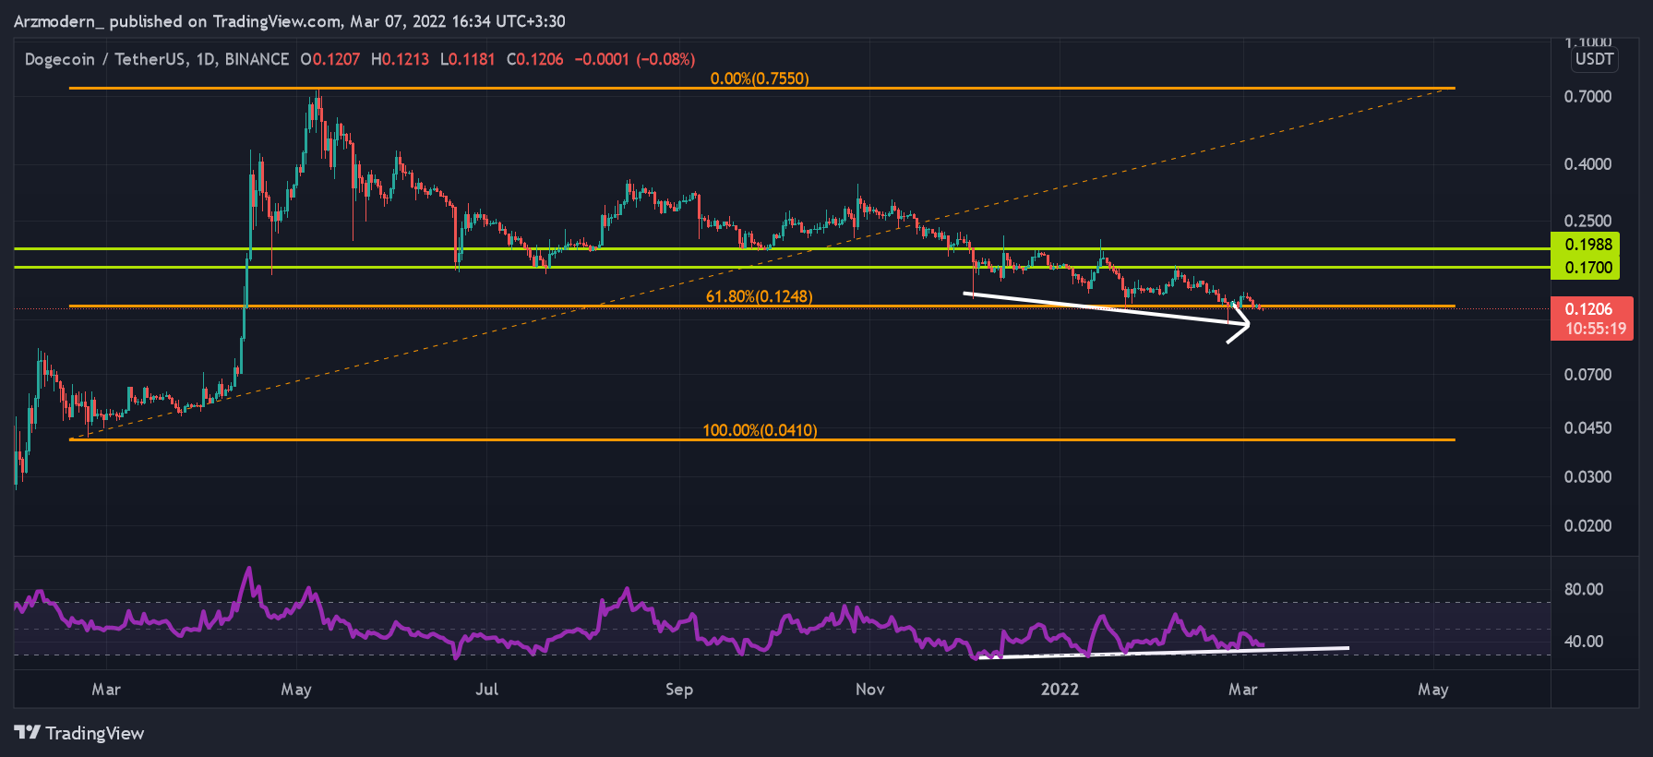
Task: Click the Sep time axis label
Action: (678, 690)
